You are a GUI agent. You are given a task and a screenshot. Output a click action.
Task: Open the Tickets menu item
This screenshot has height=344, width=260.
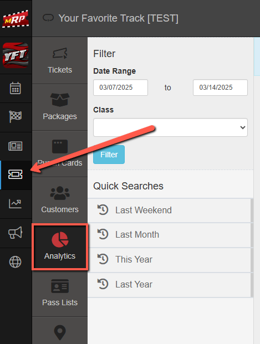pos(60,60)
